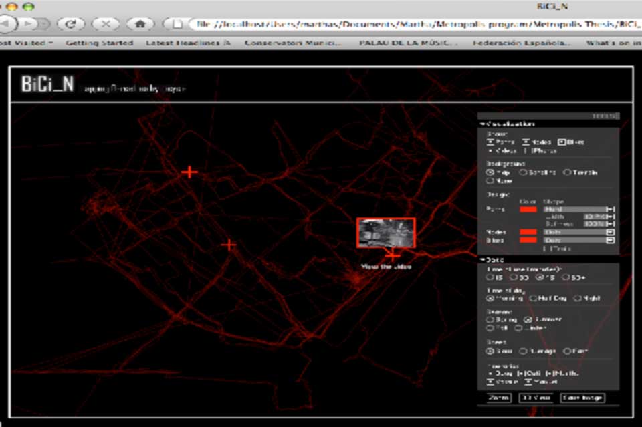This screenshot has height=427, width=642.
Task: Toggle the Videos show checkbox
Action: [490, 151]
